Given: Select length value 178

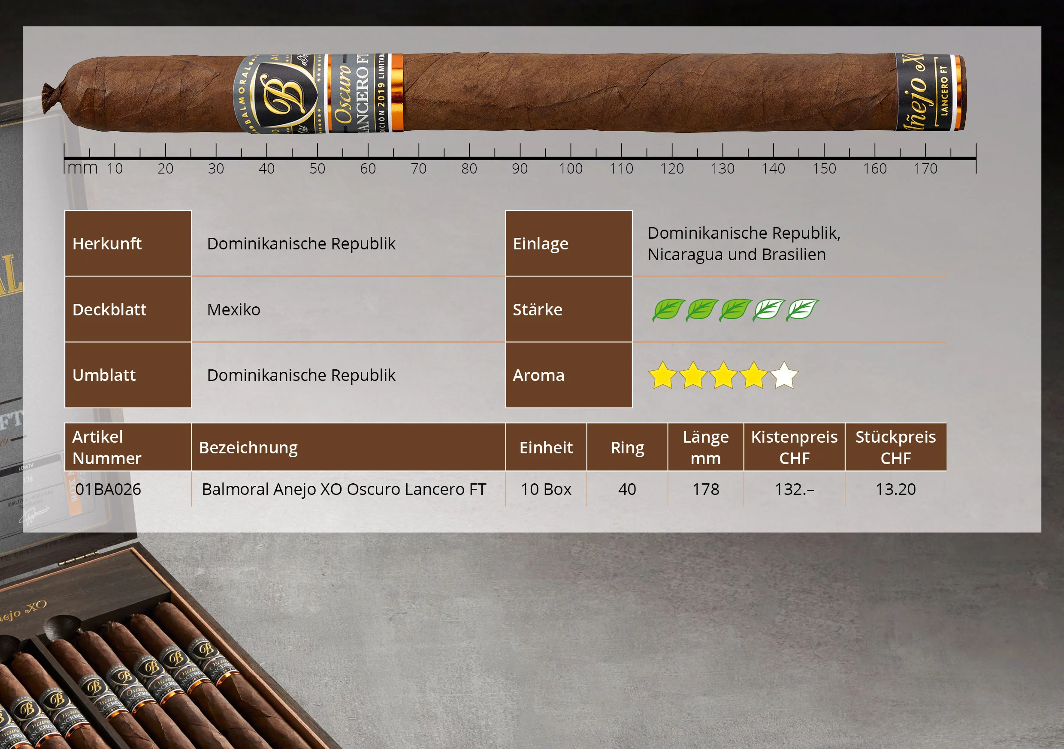Looking at the screenshot, I should point(706,489).
